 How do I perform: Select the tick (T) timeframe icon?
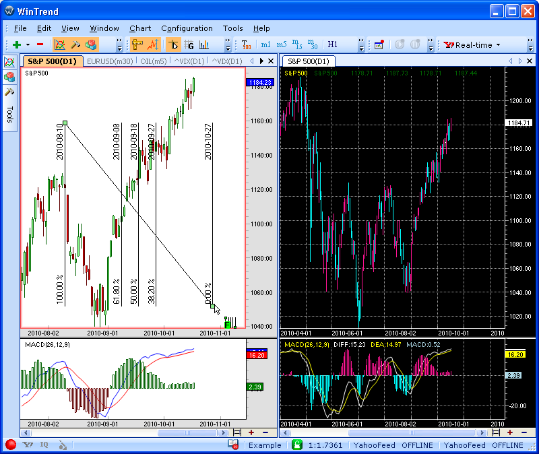click(246, 44)
